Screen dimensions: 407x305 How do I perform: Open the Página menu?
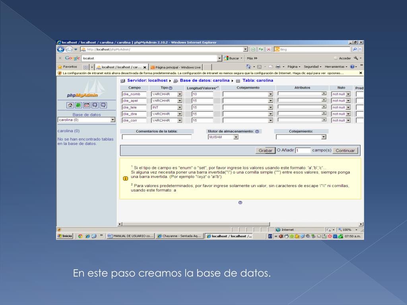294,67
